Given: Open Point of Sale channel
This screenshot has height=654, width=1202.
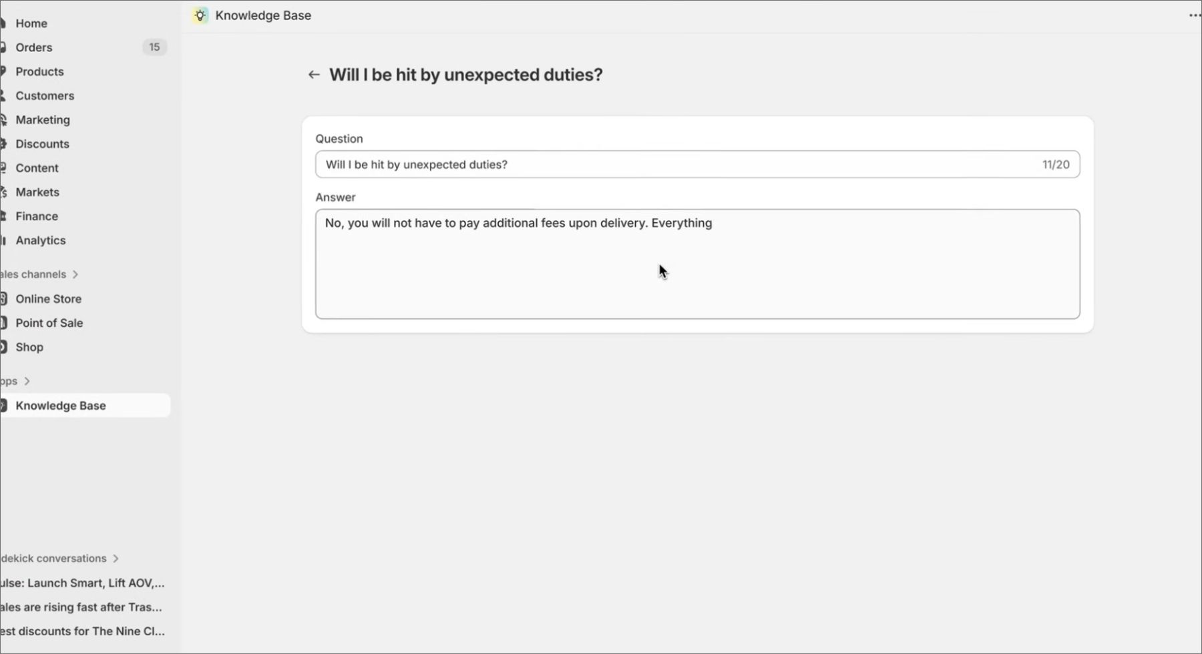Looking at the screenshot, I should pos(49,323).
